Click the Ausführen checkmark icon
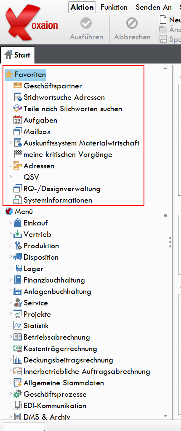The height and width of the screenshot is (431, 181). (x=86, y=24)
